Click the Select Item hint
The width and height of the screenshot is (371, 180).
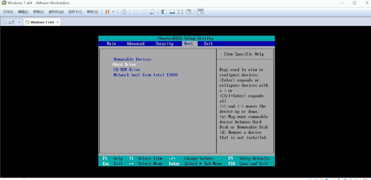coord(146,158)
